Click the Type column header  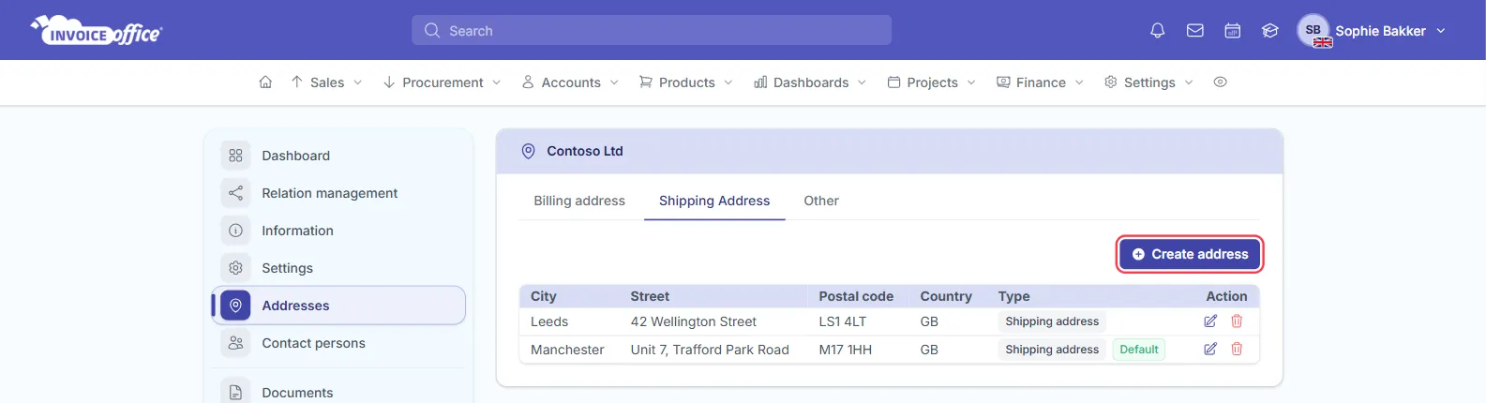(x=1014, y=296)
